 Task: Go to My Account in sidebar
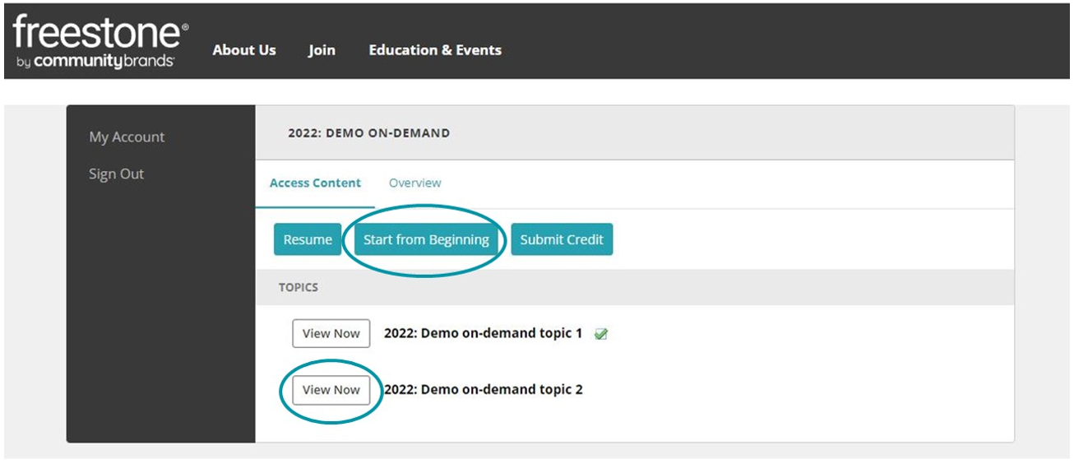[127, 137]
